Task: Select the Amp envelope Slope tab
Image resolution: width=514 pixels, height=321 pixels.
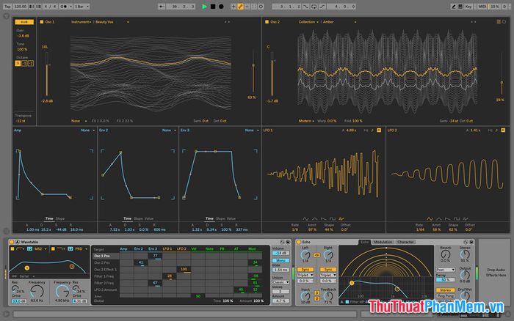Action: tap(60, 218)
